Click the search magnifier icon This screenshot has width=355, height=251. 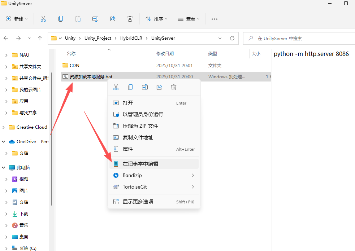[251, 38]
